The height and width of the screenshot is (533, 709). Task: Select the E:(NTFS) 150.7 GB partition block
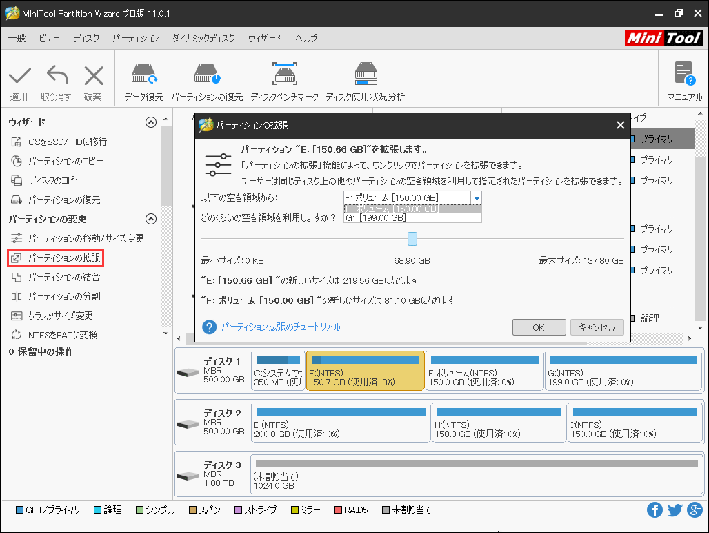[x=366, y=371]
